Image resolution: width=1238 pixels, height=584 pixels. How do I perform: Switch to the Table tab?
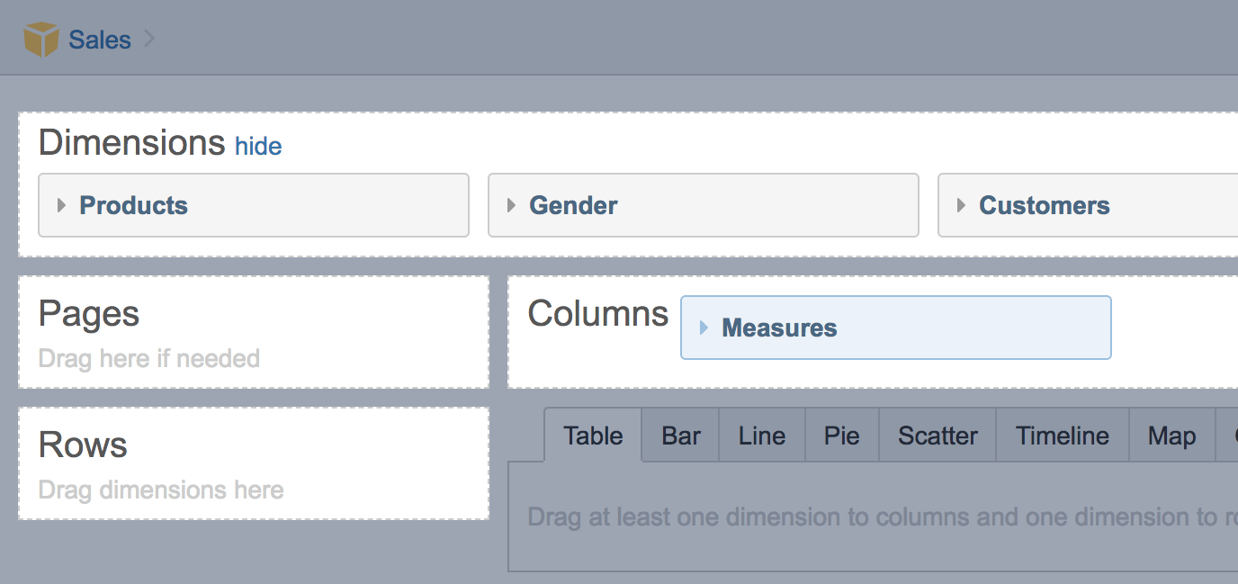pos(593,436)
